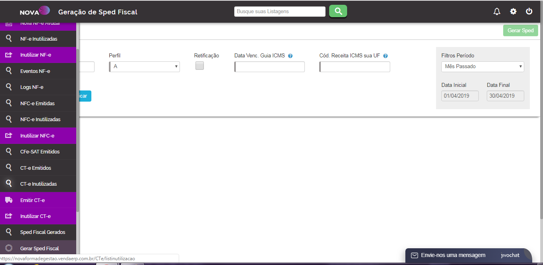The image size is (543, 265).
Task: Open Inutilizar NFC-e from the sidebar
Action: pos(37,136)
